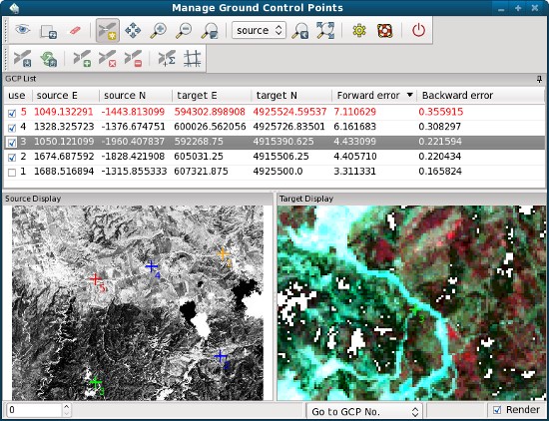Click the add new GCP plus icon
Viewport: 549px width, 421px height.
point(82,58)
